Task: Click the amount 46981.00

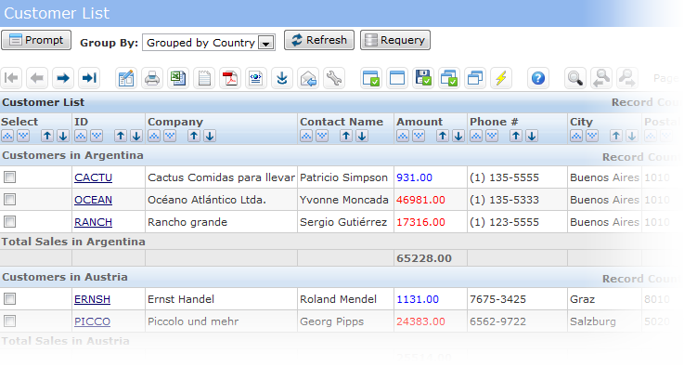Action: pos(420,200)
